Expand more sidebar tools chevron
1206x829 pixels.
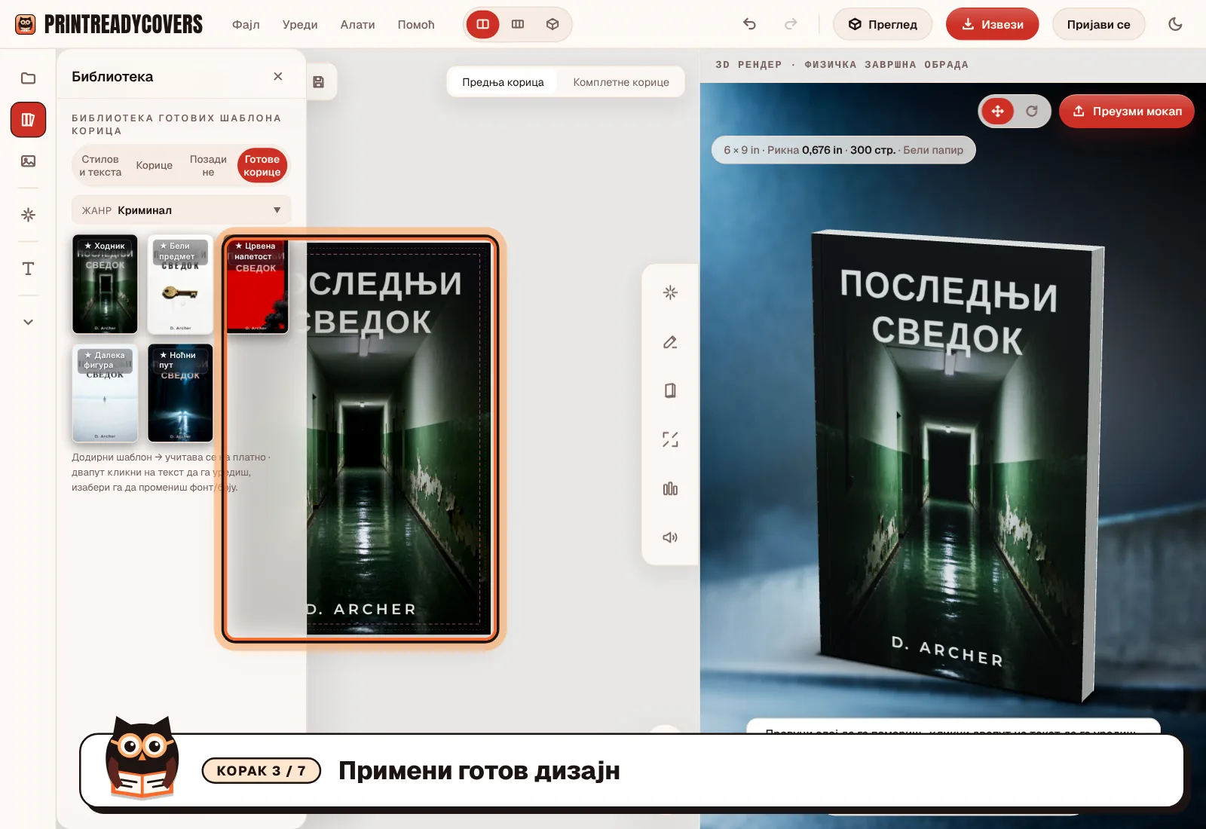point(28,322)
